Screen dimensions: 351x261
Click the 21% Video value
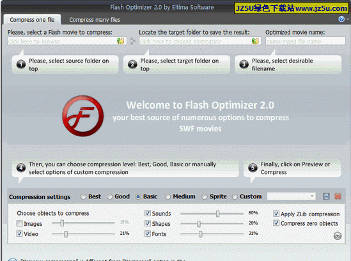(125, 233)
